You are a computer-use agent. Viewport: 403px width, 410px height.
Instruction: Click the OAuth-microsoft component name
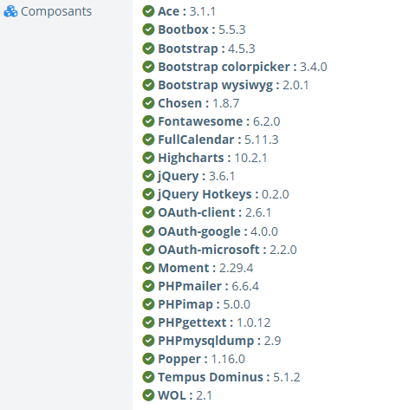209,250
